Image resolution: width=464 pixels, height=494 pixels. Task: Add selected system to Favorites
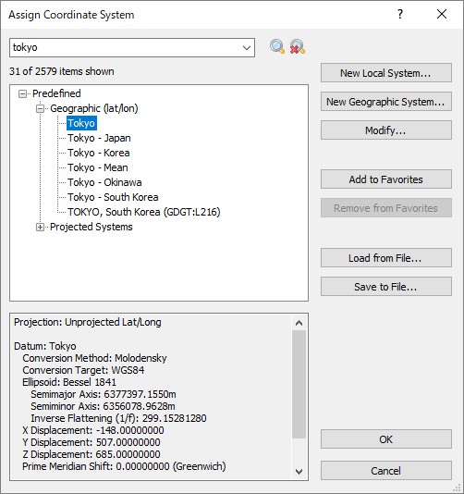386,179
